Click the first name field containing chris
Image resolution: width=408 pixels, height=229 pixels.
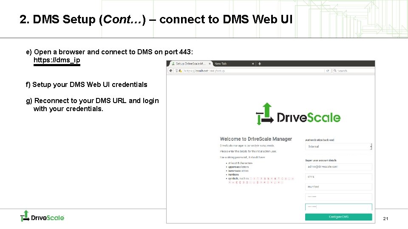click(339, 177)
